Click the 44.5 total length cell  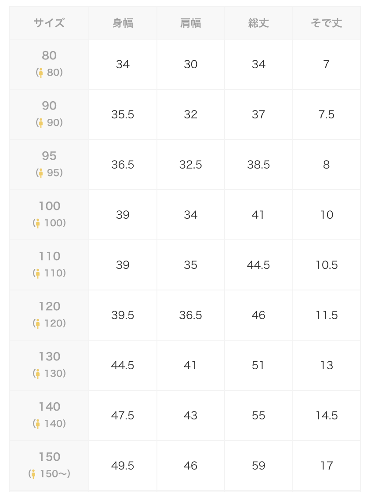pos(258,265)
